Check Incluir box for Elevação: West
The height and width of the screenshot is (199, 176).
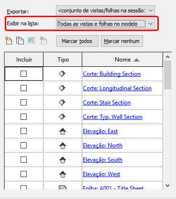tap(23, 174)
